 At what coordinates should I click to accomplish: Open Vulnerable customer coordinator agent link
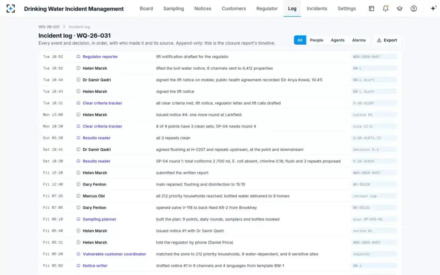tap(114, 254)
